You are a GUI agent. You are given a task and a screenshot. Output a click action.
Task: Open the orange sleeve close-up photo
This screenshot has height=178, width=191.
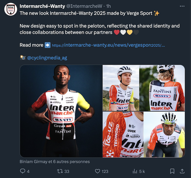[120, 134]
